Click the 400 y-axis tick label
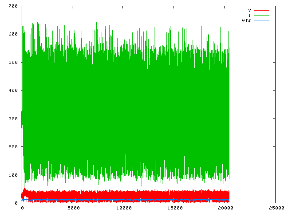Screen dimensions: 284x213 12,91
